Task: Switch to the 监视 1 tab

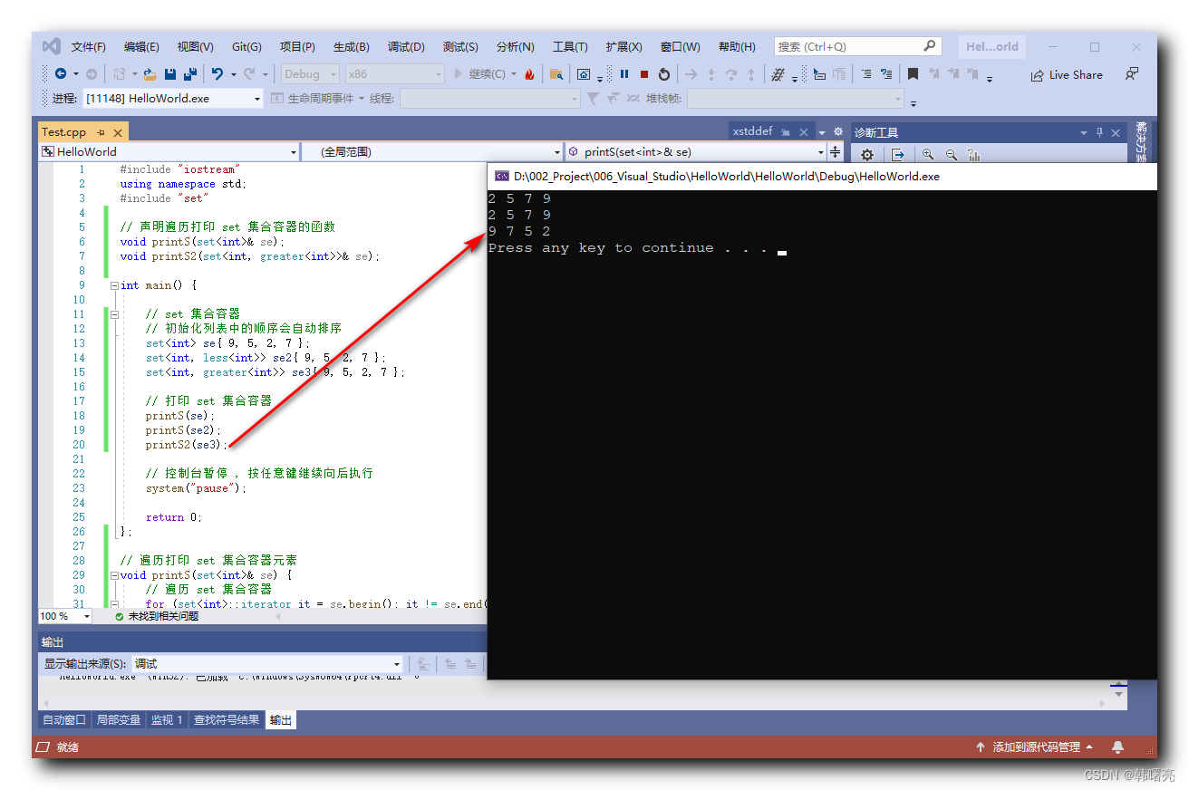Action: (167, 720)
